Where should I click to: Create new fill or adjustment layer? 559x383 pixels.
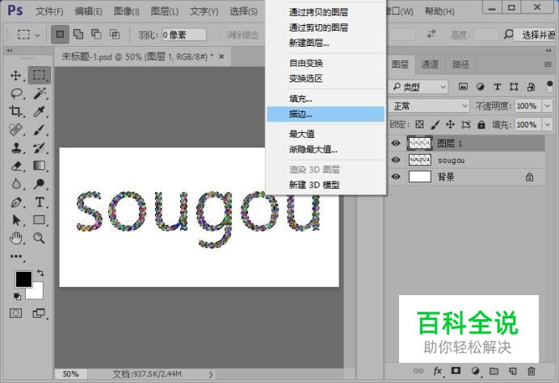point(475,371)
